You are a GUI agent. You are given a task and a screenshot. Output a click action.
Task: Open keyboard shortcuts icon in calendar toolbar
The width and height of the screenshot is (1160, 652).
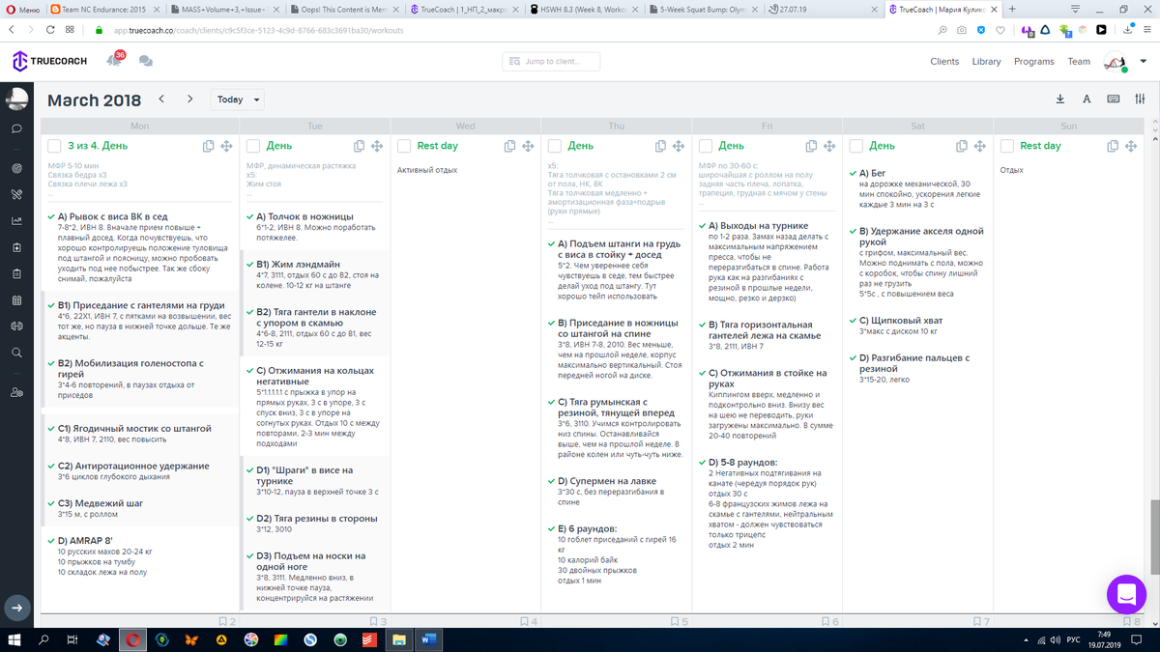pos(1114,99)
